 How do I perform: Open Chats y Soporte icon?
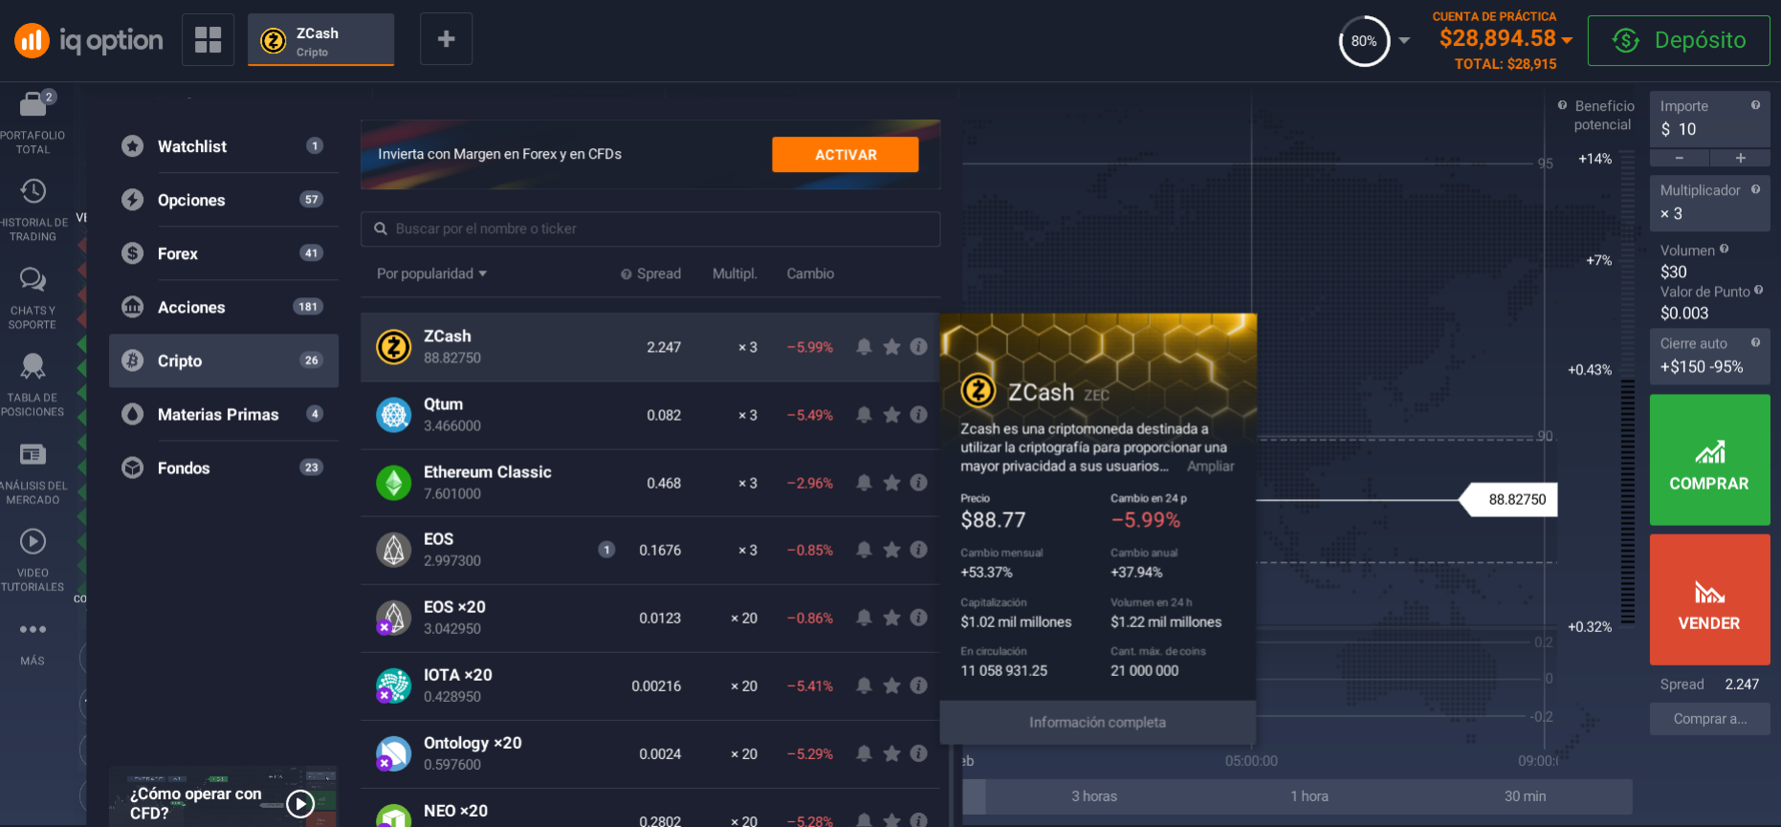pos(33,279)
